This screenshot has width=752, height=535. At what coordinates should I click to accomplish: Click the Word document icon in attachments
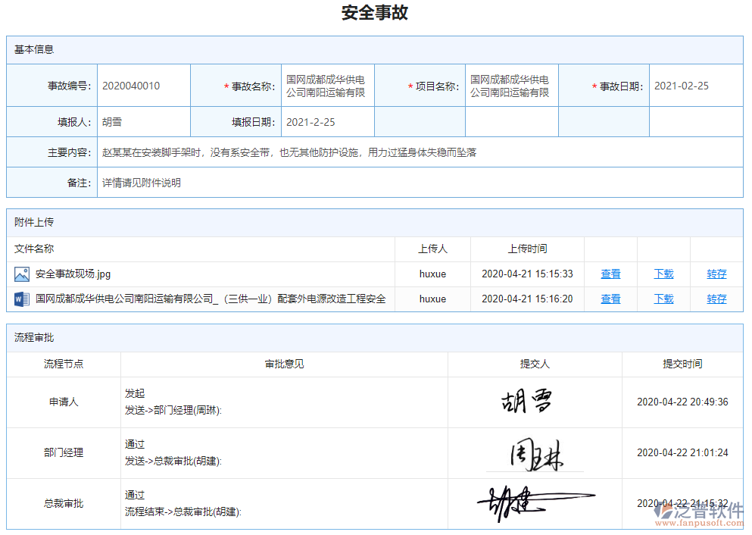click(x=21, y=299)
